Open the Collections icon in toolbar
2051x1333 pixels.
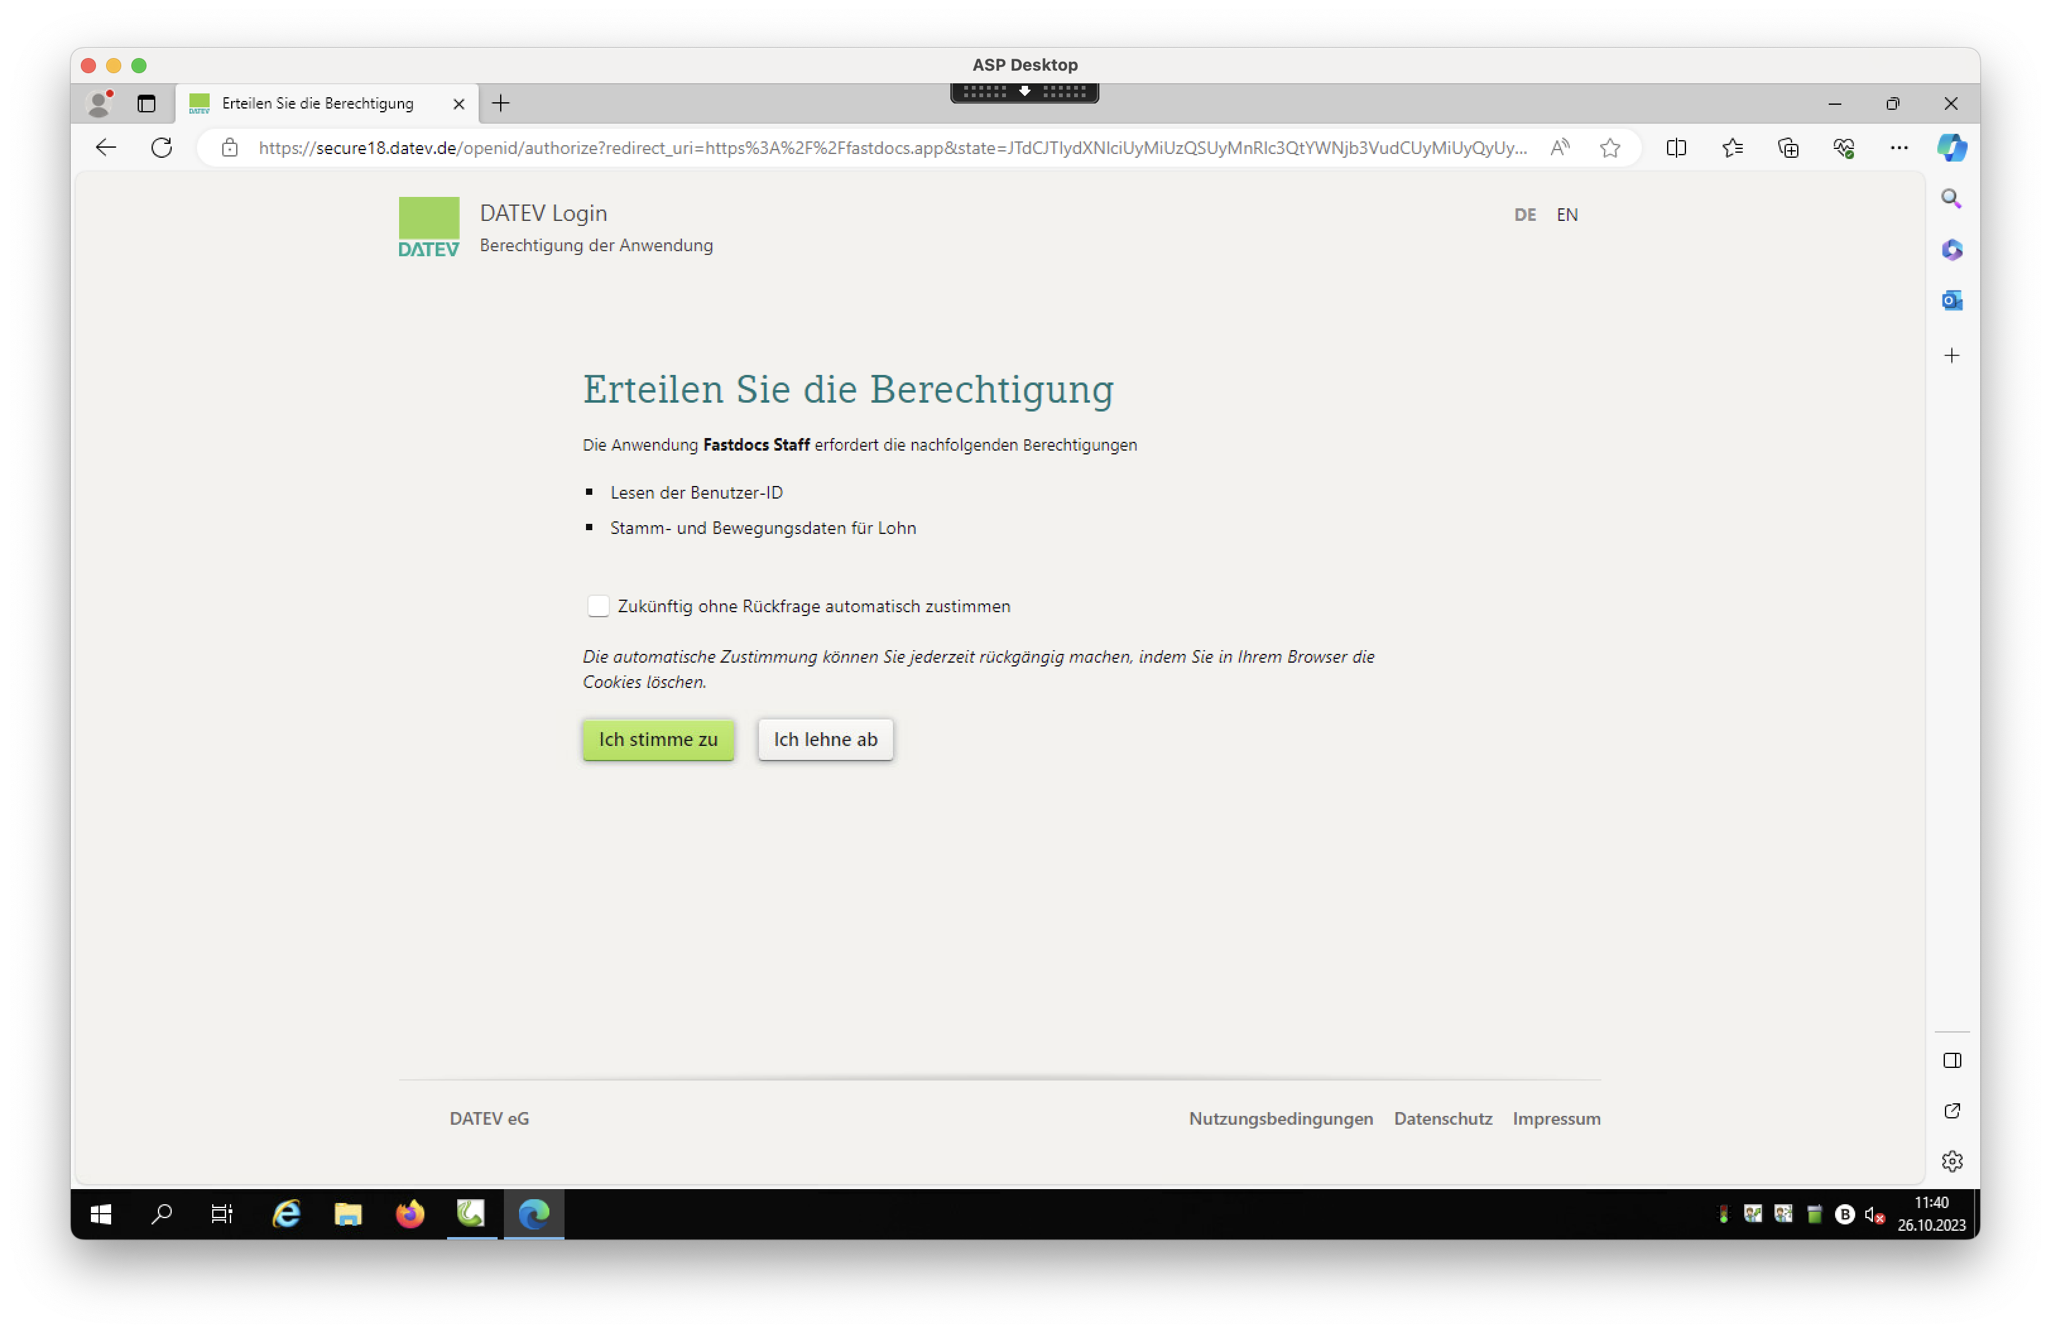[1788, 148]
